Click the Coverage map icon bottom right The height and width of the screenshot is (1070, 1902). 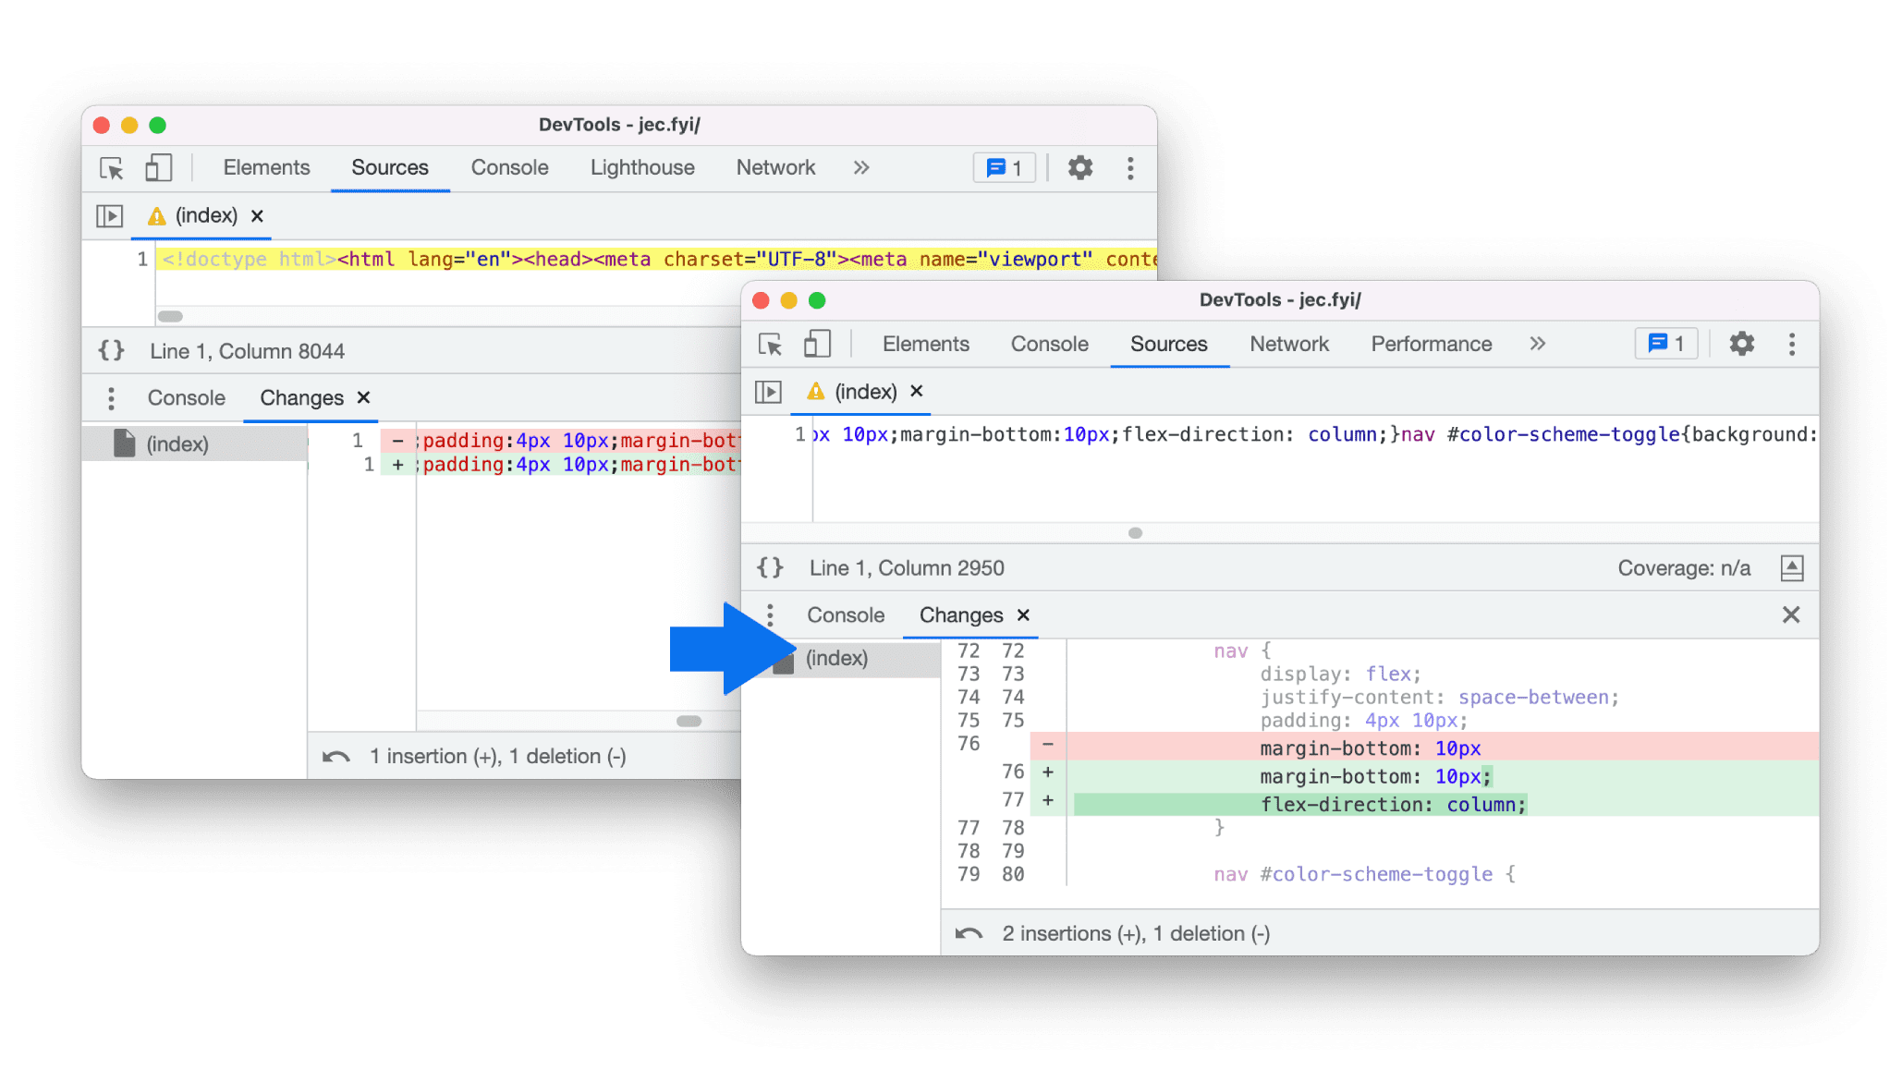tap(1798, 567)
